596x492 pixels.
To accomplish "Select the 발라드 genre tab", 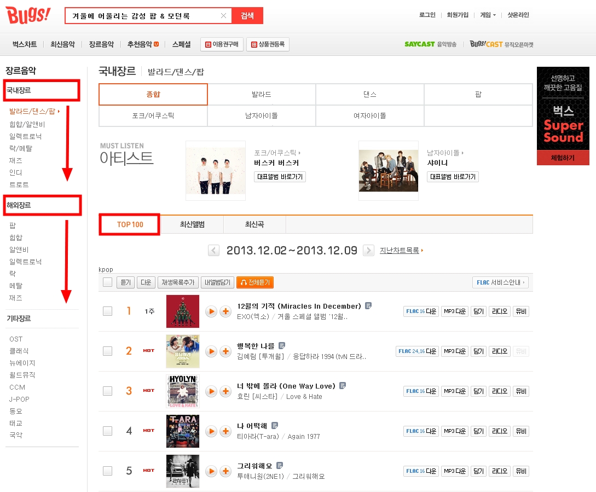I will (x=262, y=94).
